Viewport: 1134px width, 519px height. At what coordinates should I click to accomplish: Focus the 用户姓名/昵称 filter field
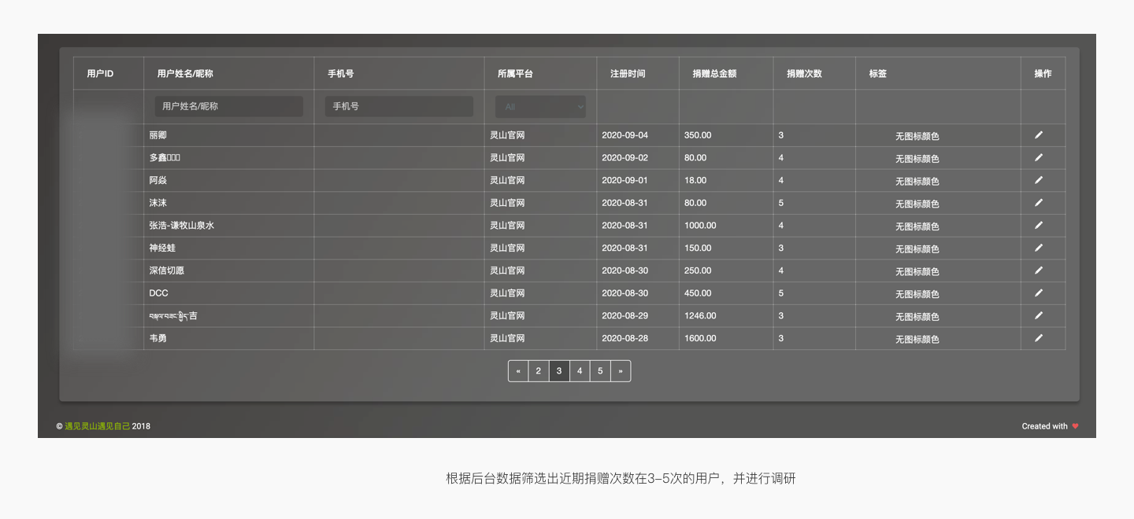point(229,106)
